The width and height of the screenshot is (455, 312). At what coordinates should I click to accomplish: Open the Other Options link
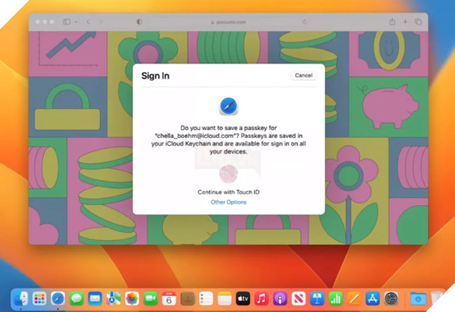(x=228, y=202)
